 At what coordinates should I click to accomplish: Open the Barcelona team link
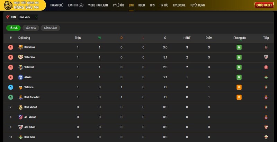click(x=29, y=47)
